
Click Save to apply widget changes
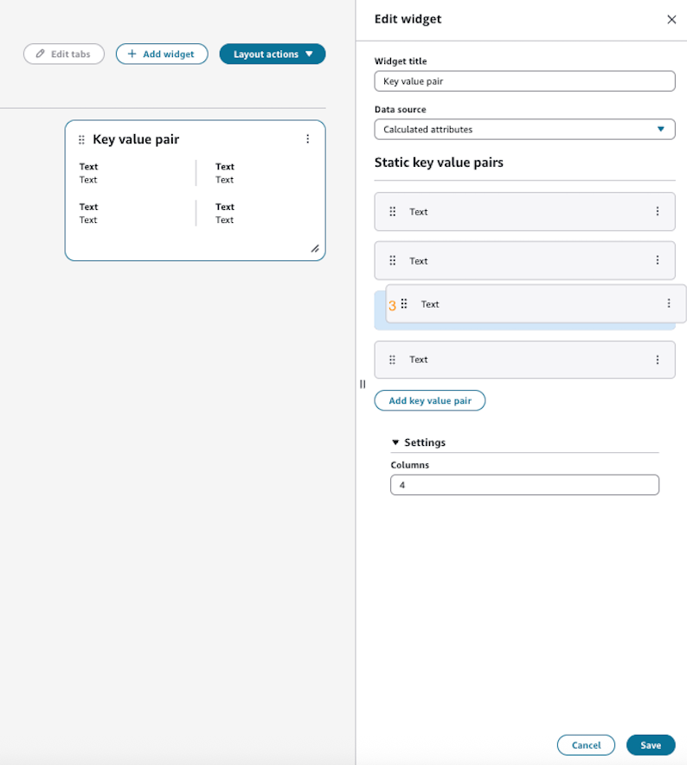click(650, 744)
